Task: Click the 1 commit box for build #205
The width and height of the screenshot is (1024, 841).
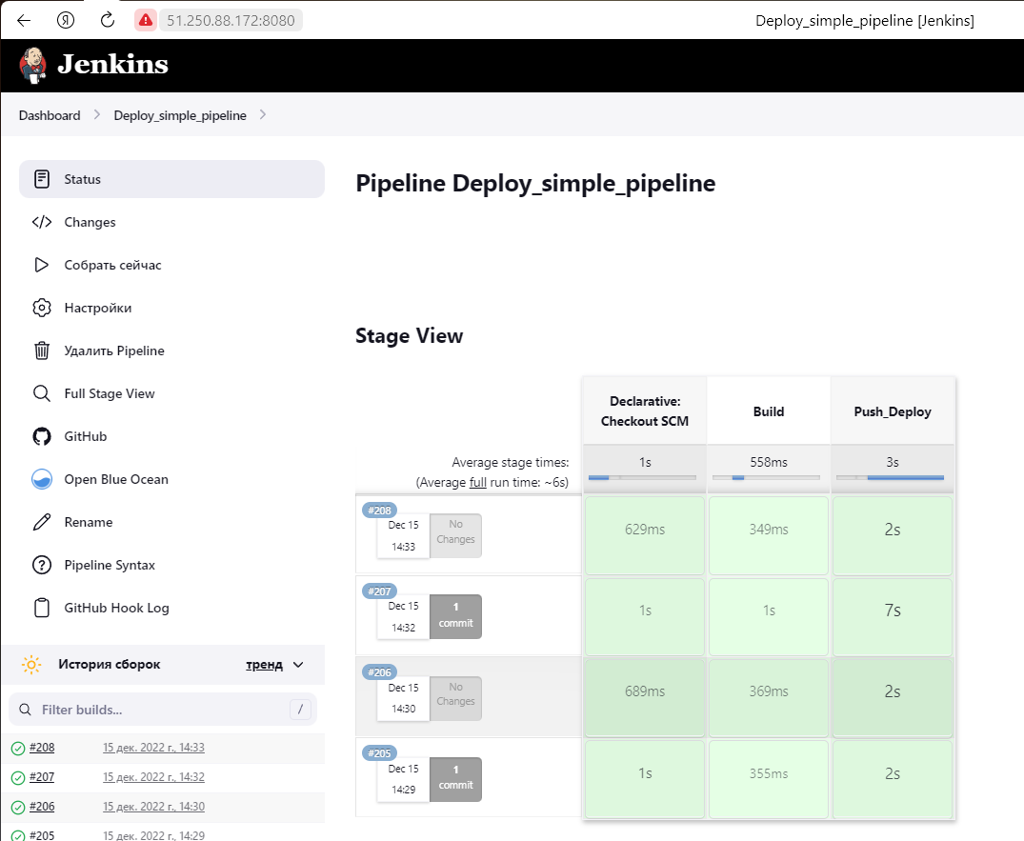Action: coord(456,779)
